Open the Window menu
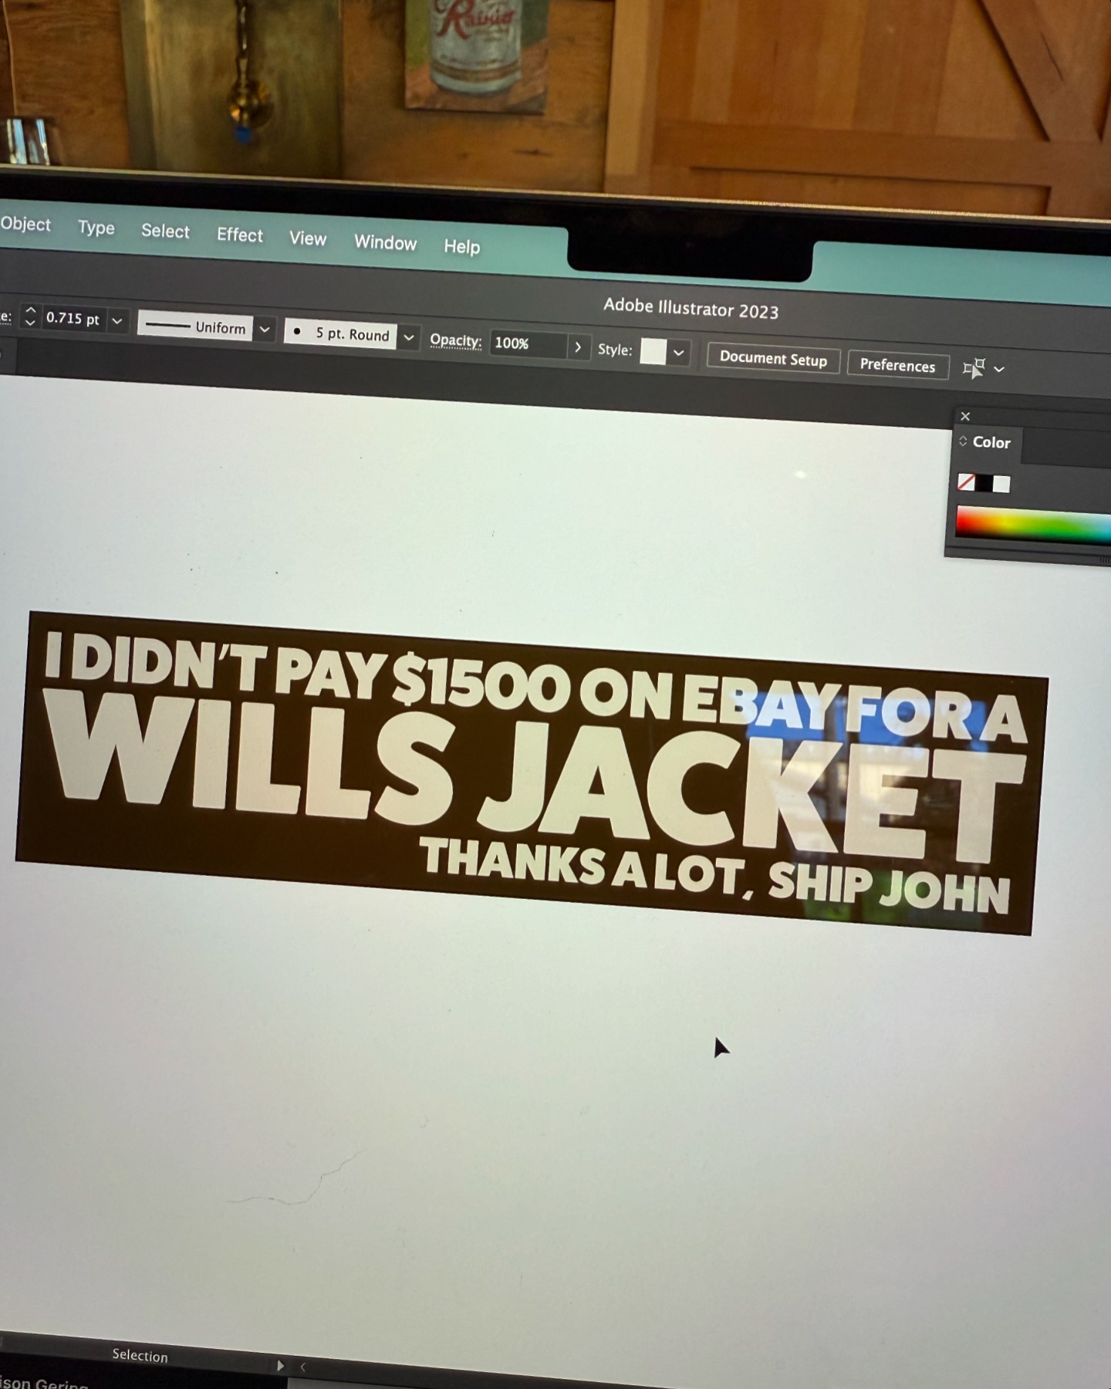This screenshot has height=1389, width=1111. [x=385, y=242]
